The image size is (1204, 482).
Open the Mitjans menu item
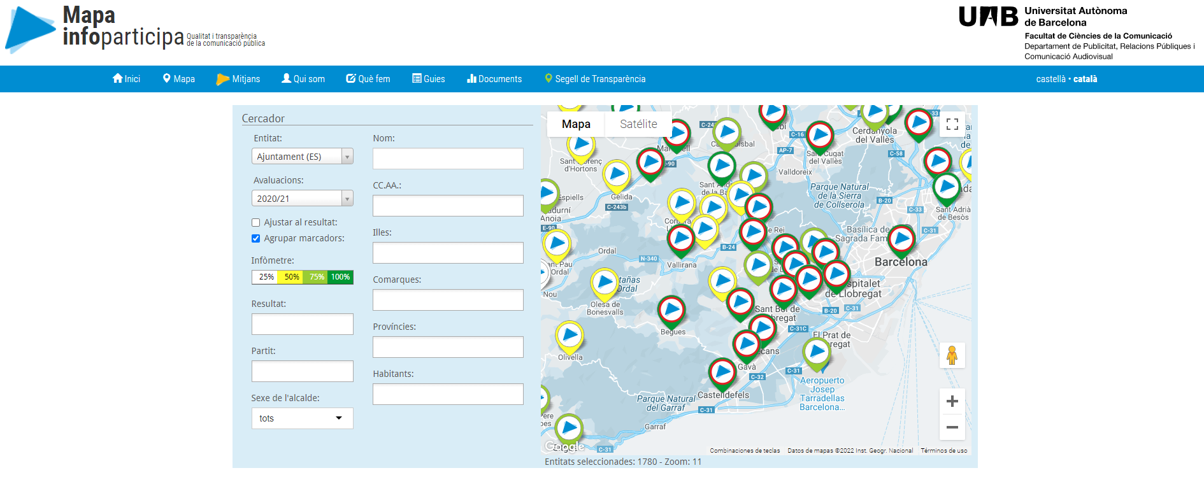point(239,79)
